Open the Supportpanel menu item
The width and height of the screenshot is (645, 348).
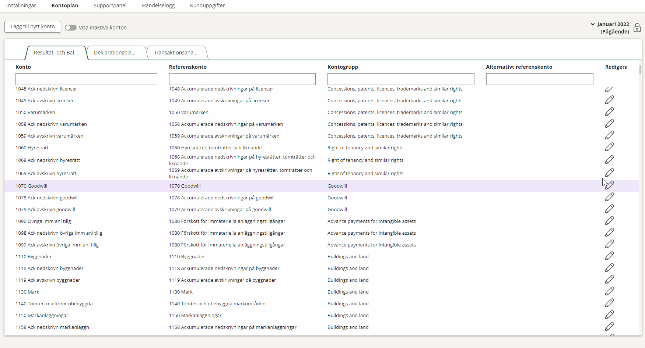pyautogui.click(x=110, y=6)
